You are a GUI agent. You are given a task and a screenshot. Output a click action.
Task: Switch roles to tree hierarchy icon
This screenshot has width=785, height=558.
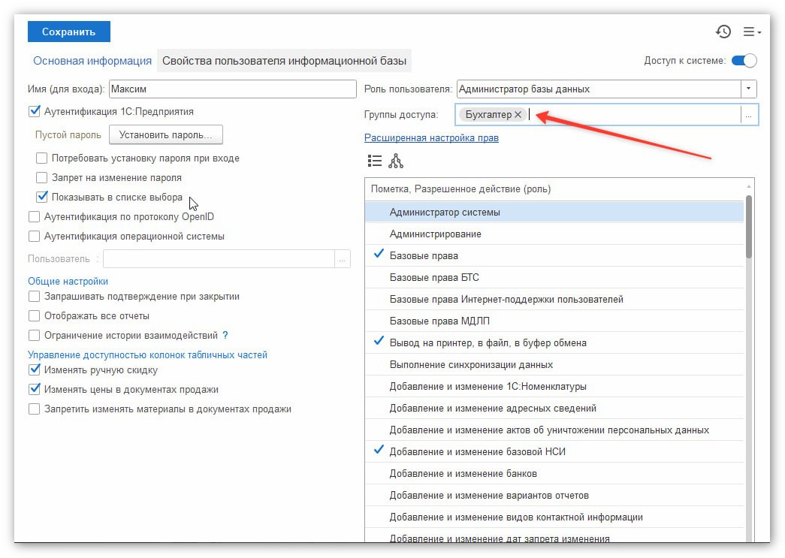(395, 161)
